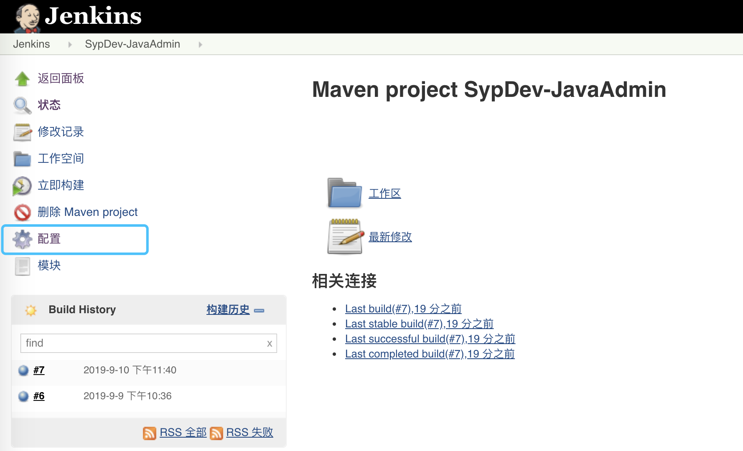Open build #6 link
The width and height of the screenshot is (743, 451).
[x=39, y=396]
